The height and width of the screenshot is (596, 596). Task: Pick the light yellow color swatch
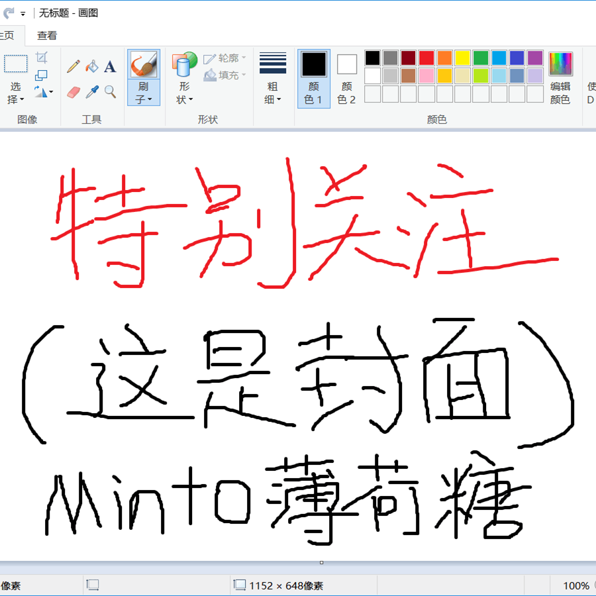pyautogui.click(x=463, y=76)
